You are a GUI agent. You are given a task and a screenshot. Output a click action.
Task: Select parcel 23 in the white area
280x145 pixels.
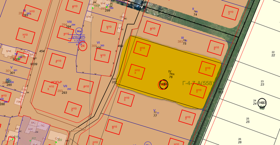262,85
